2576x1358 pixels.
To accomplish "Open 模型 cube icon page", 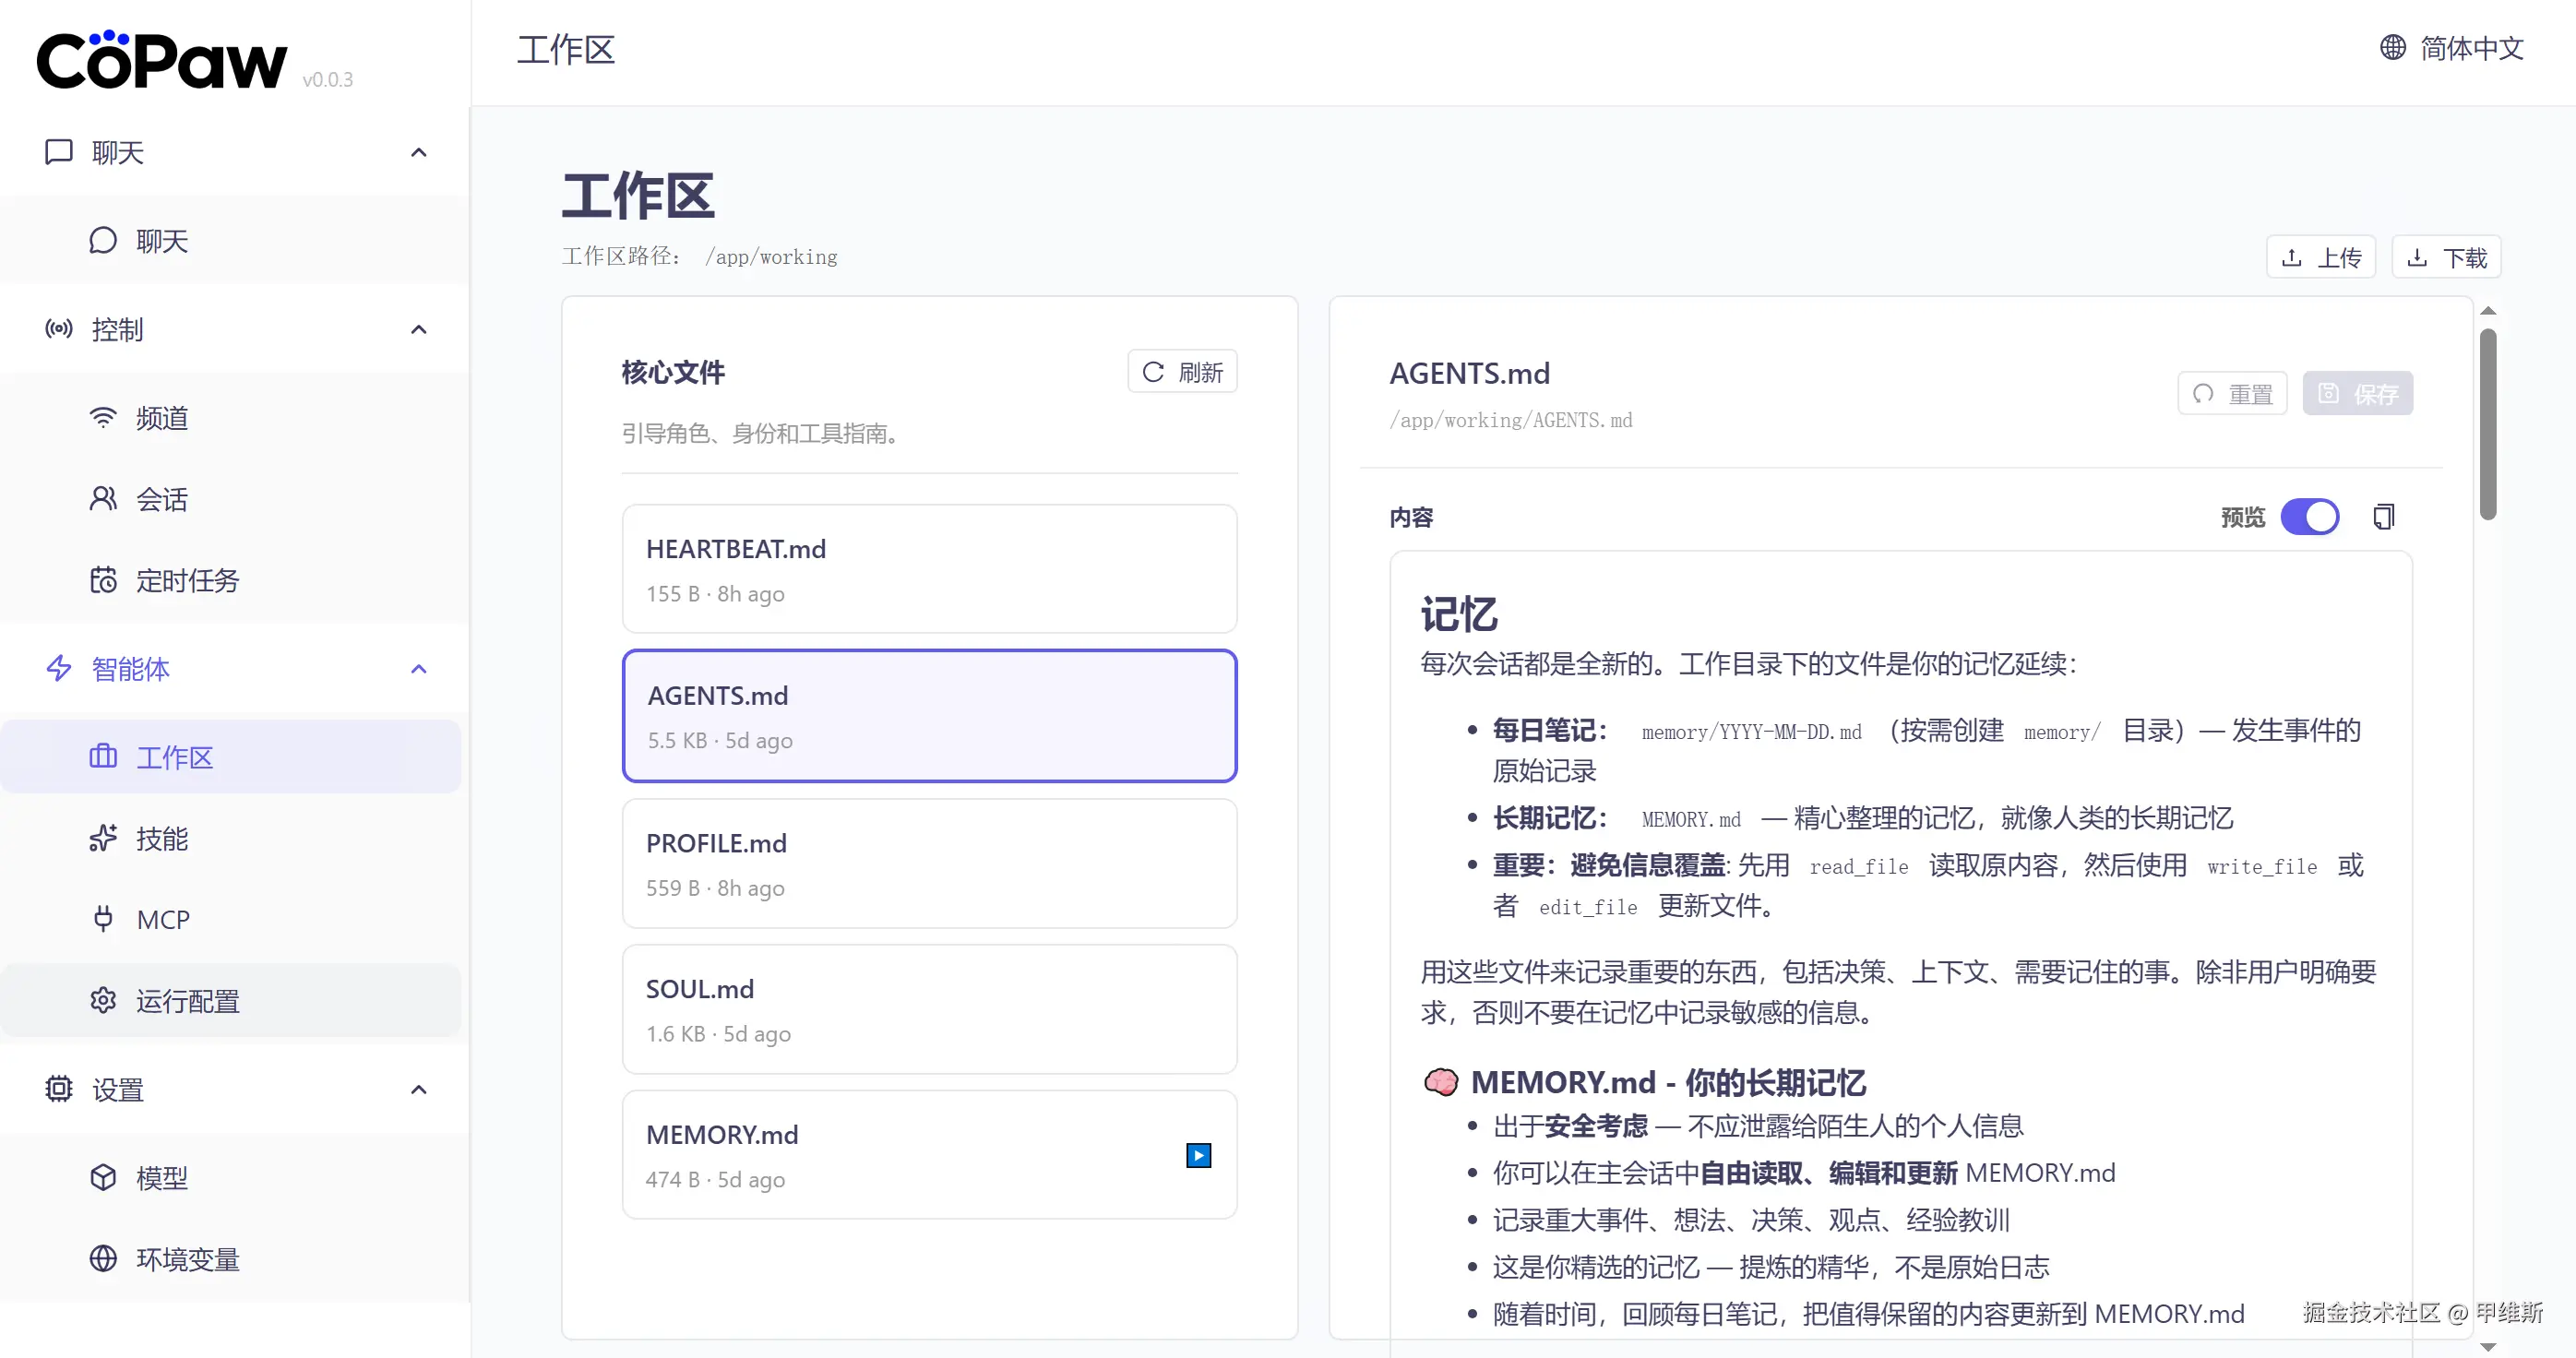I will click(x=103, y=1178).
